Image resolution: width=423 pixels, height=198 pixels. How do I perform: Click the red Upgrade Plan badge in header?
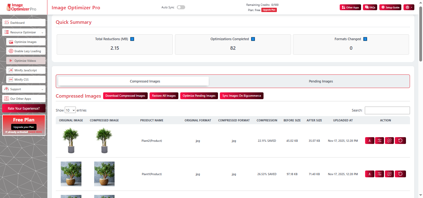(x=269, y=10)
